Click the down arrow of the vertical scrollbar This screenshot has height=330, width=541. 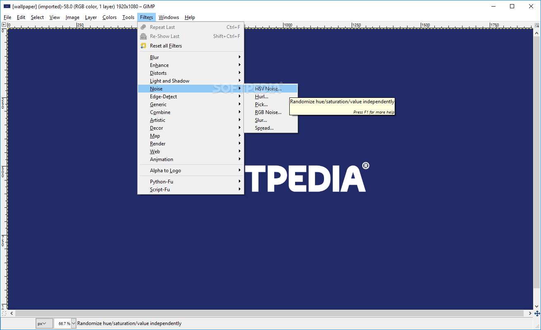(537, 306)
